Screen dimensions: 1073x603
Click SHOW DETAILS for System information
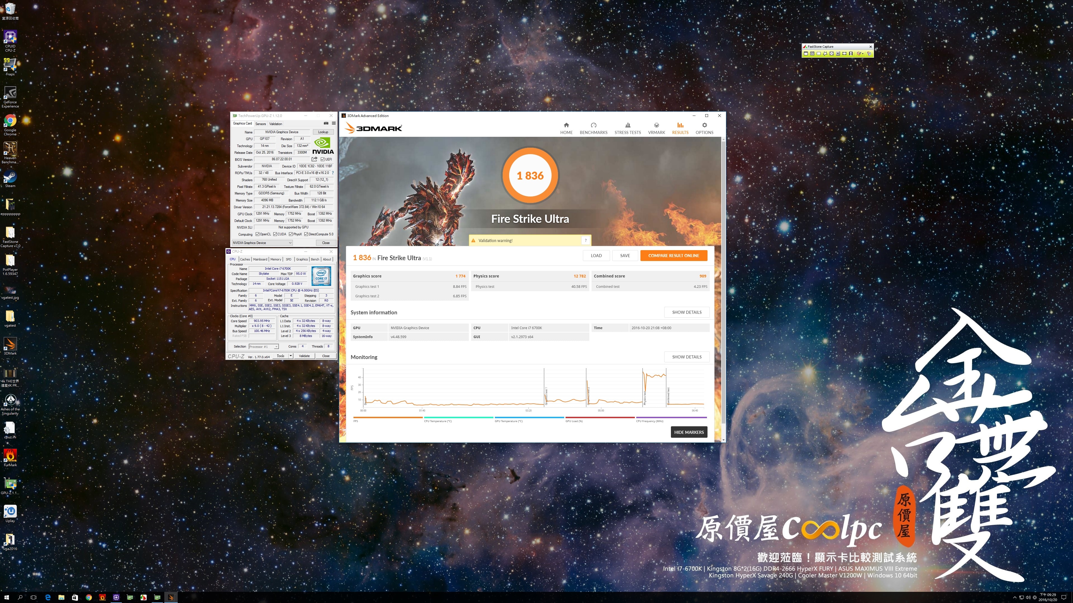coord(687,312)
